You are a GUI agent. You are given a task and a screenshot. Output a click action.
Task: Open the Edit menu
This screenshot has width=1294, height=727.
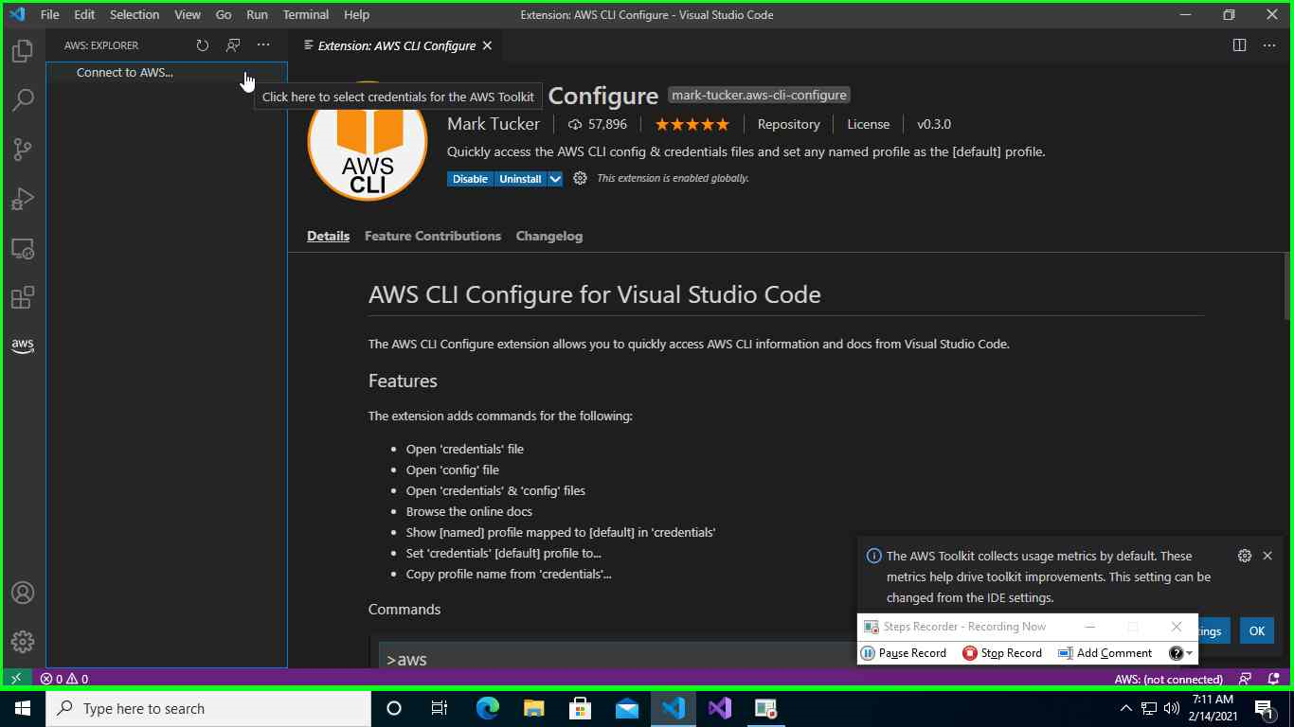(x=84, y=15)
